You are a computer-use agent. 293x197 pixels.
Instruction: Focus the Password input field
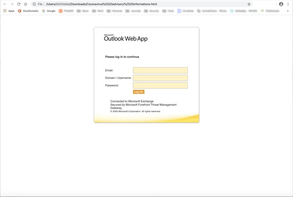point(160,85)
